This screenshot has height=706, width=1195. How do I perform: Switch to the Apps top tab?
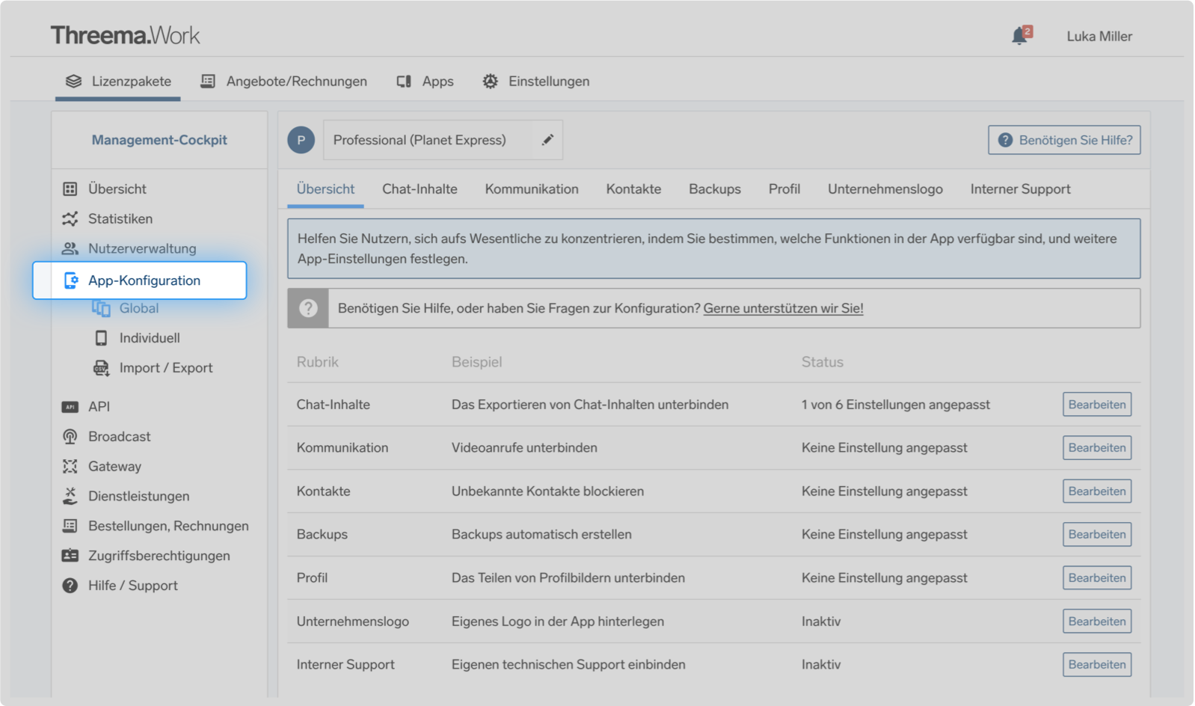click(426, 82)
